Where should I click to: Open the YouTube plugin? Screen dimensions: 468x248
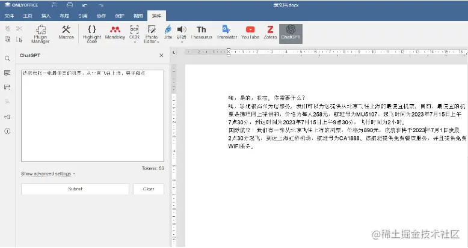(250, 32)
